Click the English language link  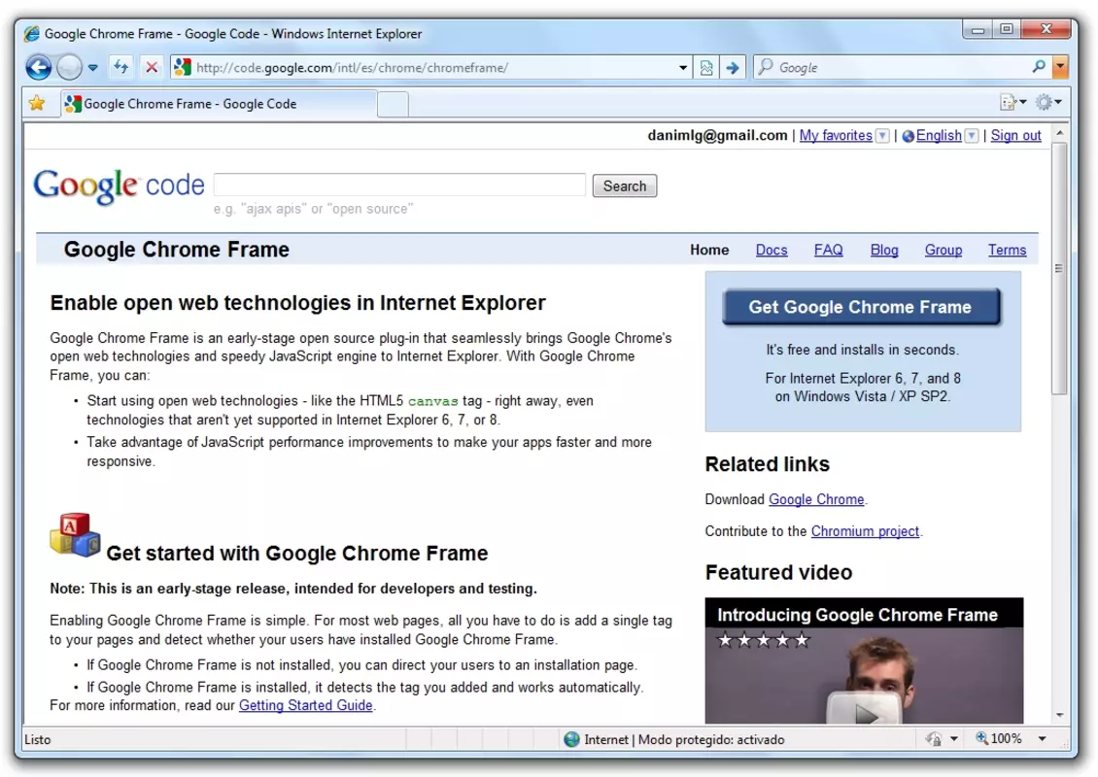pos(939,135)
